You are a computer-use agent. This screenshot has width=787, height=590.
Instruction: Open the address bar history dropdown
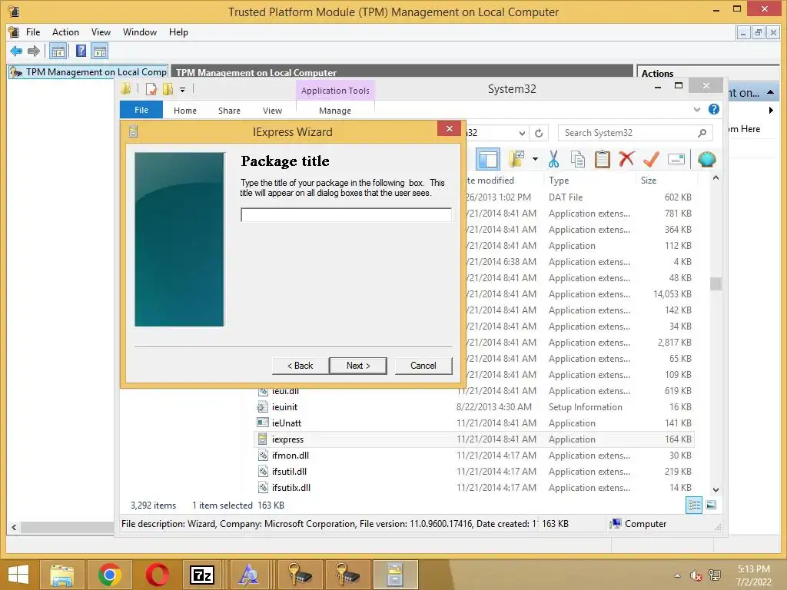(x=522, y=133)
